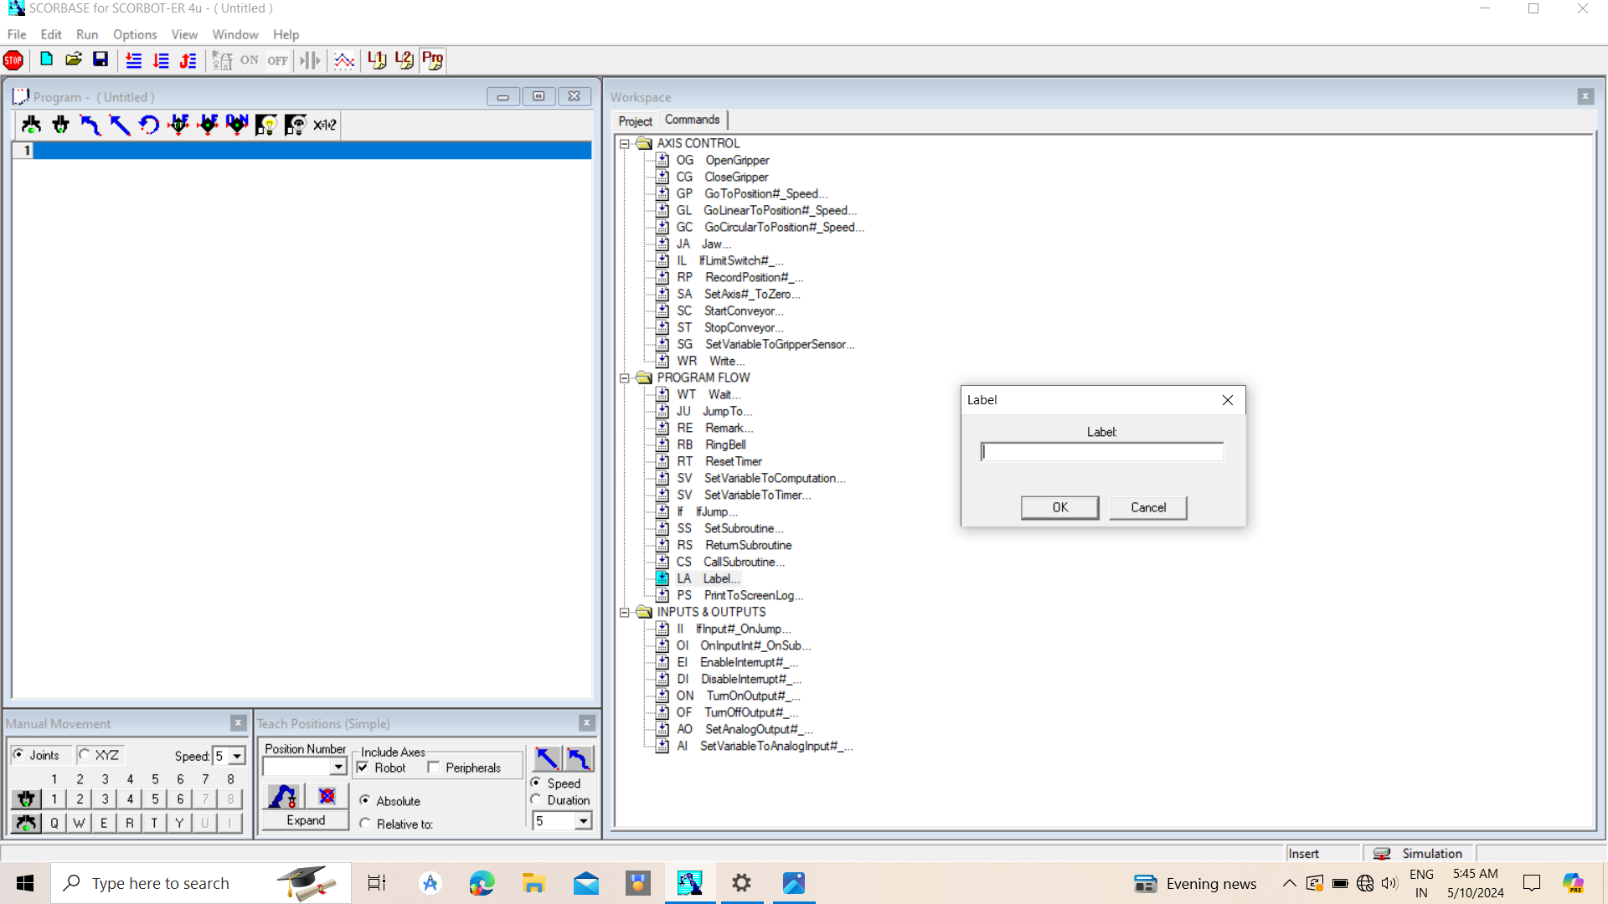Click the Go To Position arrow in Teach Positions

tap(579, 758)
